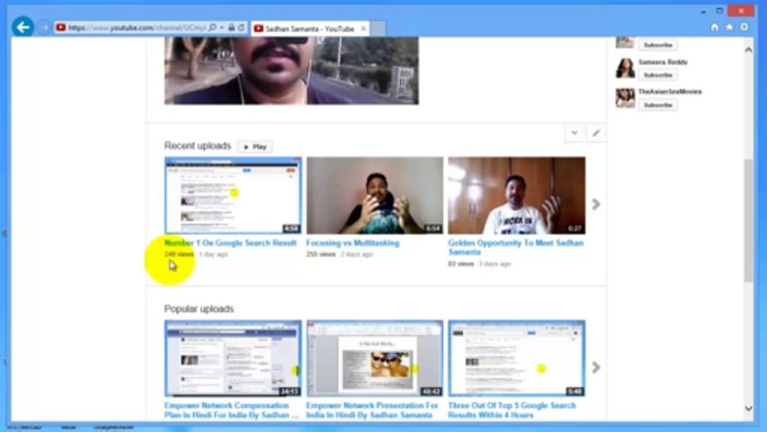Open Golden Opportunity To Meet Sadhan thumbnail

(x=516, y=196)
